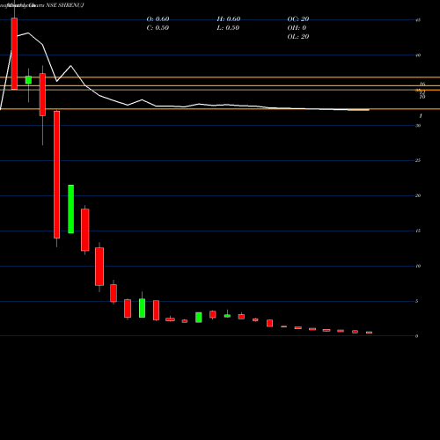Click the 5 price axis label
The width and height of the screenshot is (440, 440).
(417, 301)
